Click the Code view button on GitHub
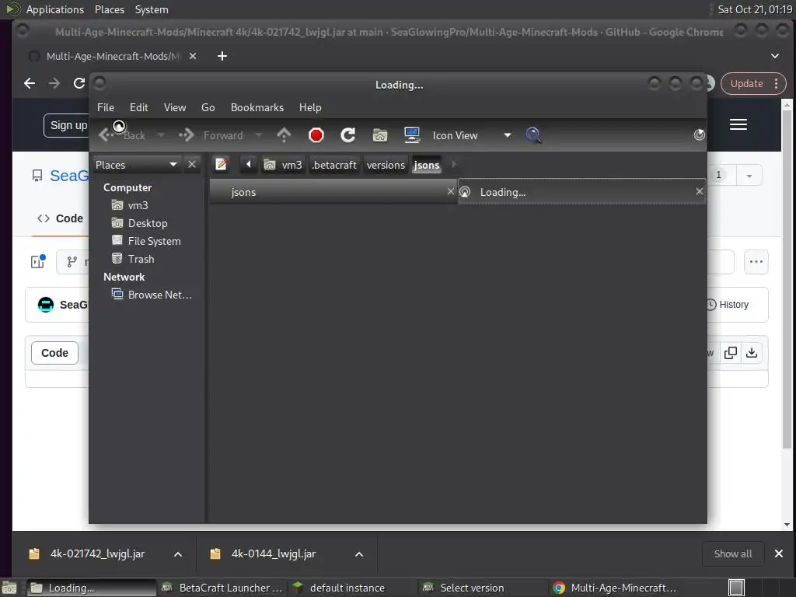This screenshot has width=796, height=597. (55, 353)
